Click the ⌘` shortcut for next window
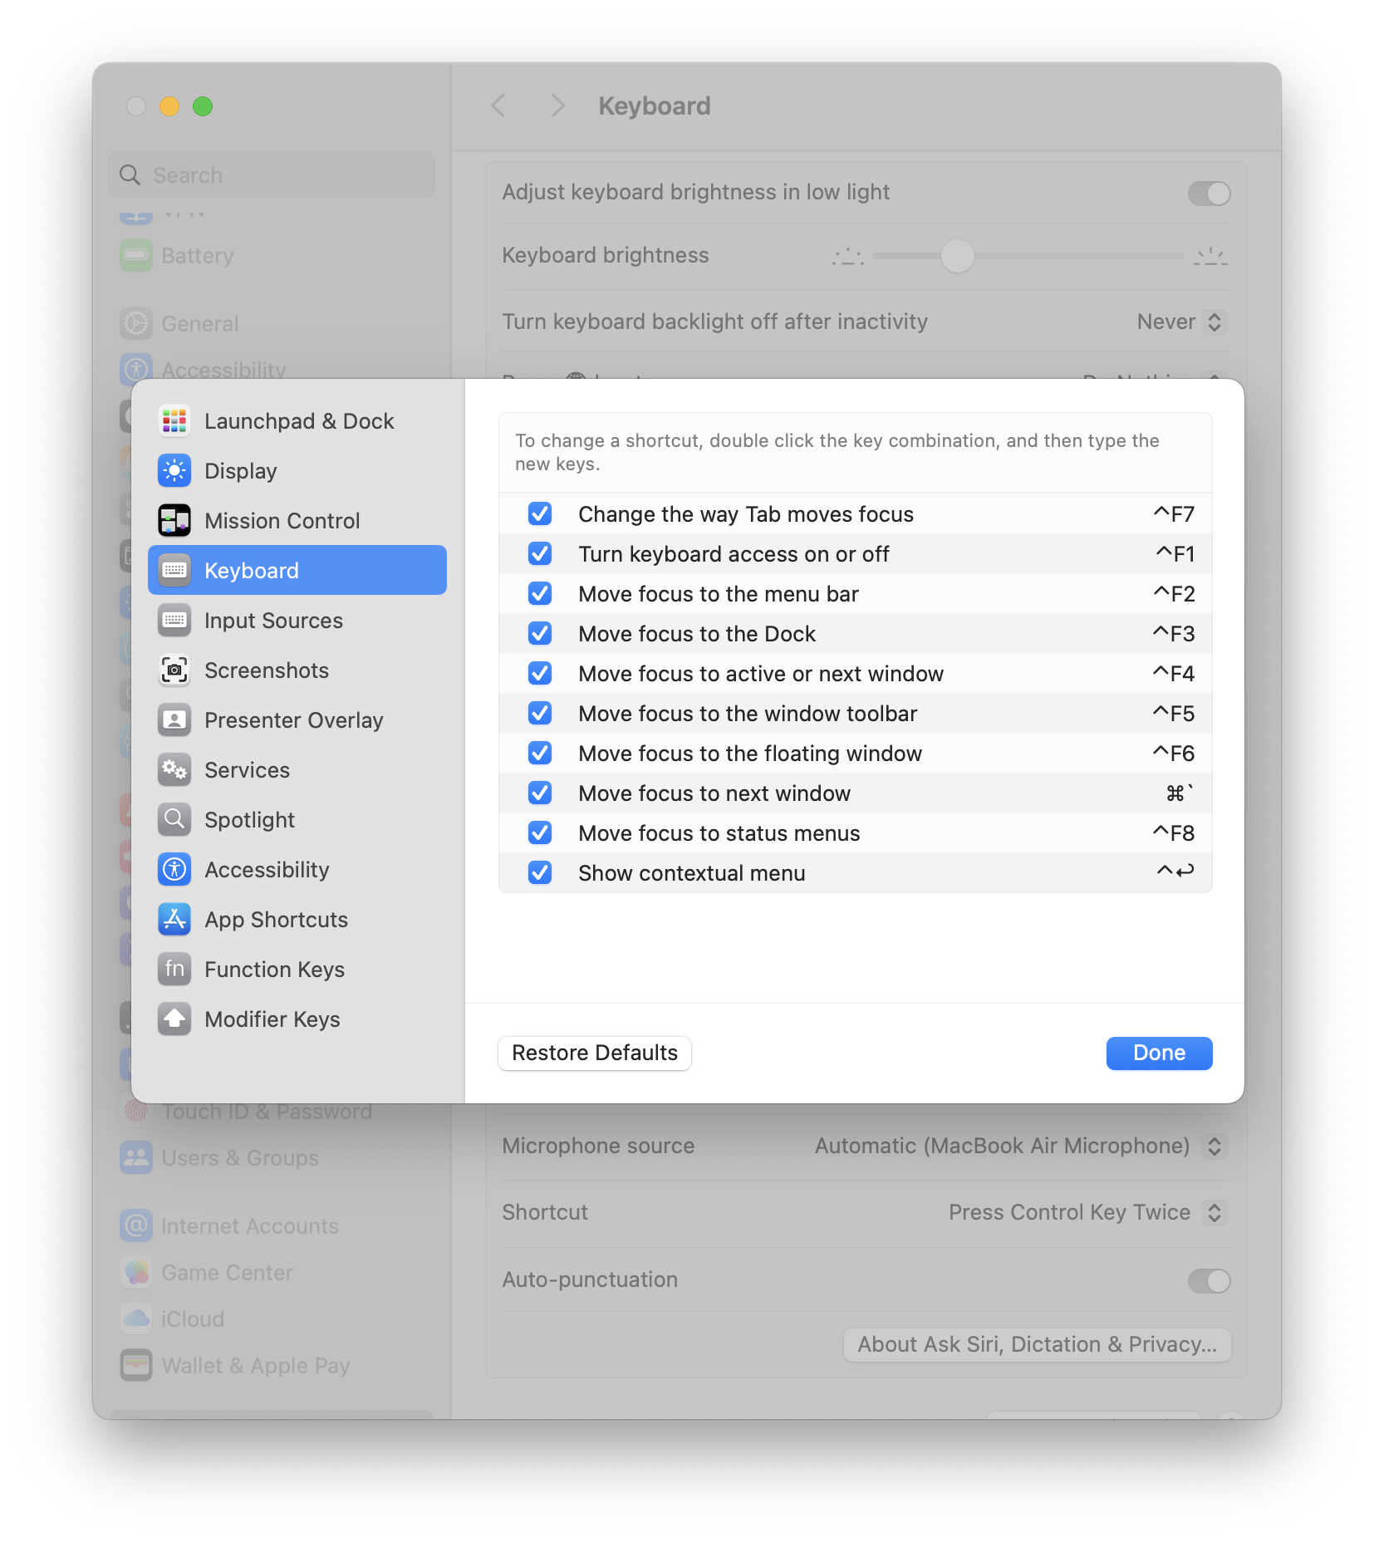Image resolution: width=1374 pixels, height=1542 pixels. click(1180, 793)
